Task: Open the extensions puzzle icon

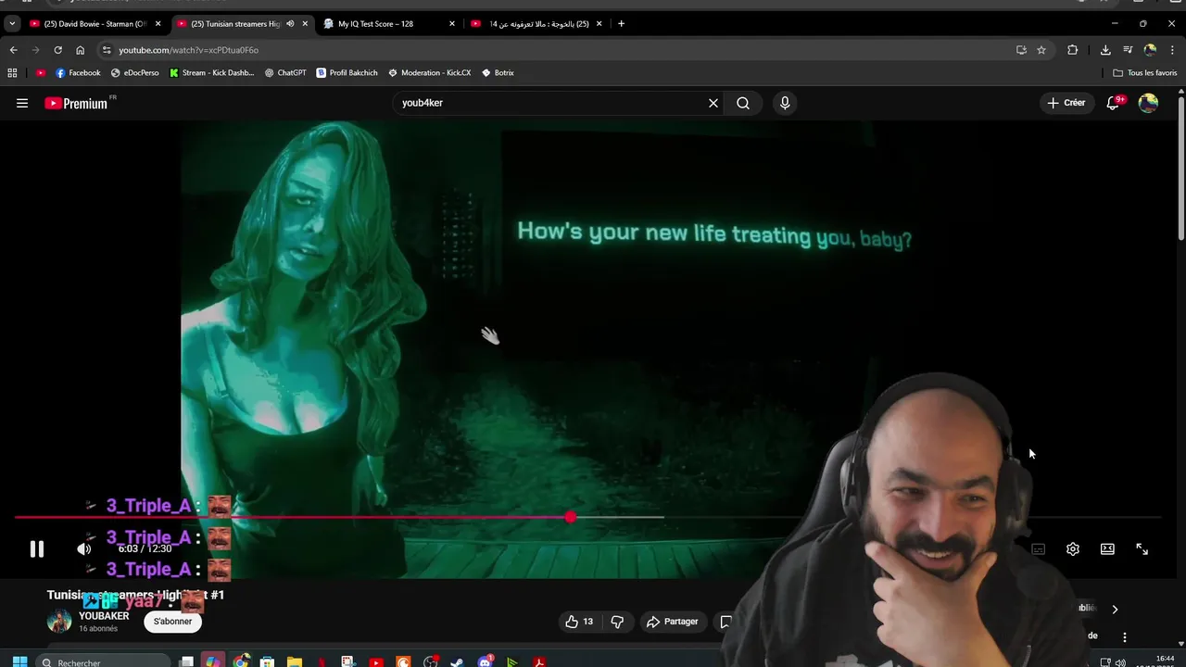Action: [1073, 50]
